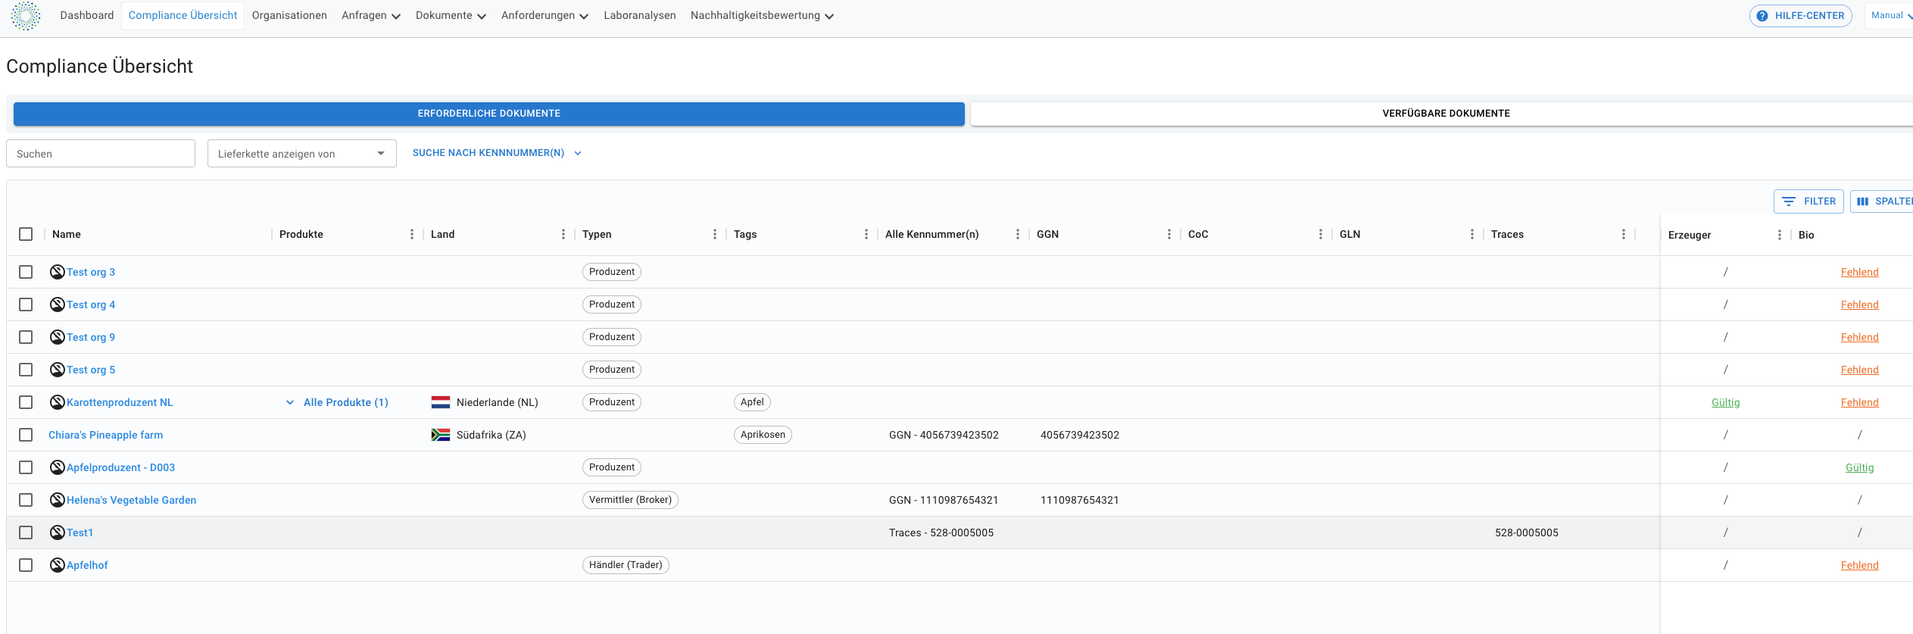The image size is (1913, 634).
Task: Open the Test1 organisation link
Action: click(x=80, y=532)
